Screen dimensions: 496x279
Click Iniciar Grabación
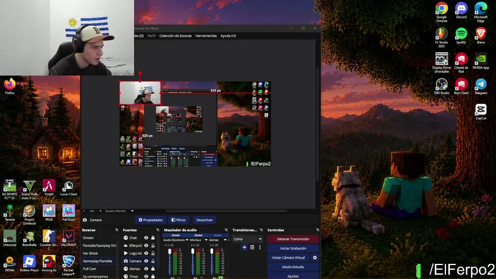[x=293, y=248]
